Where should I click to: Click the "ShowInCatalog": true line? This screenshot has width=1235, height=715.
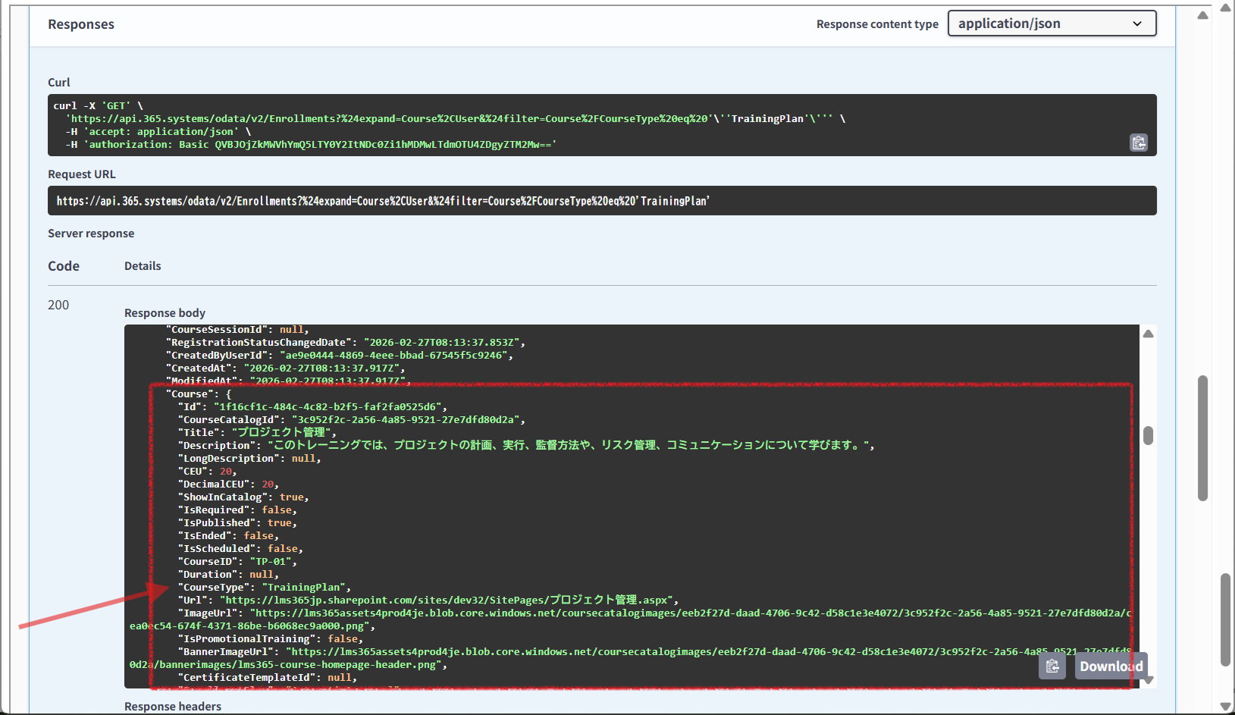[243, 497]
